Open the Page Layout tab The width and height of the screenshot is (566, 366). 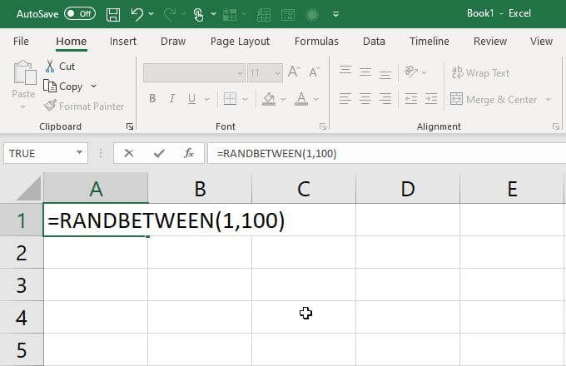240,42
